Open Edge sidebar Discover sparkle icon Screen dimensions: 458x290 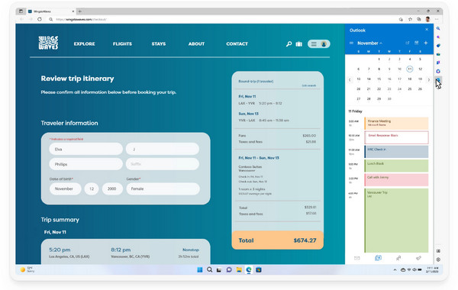(438, 37)
